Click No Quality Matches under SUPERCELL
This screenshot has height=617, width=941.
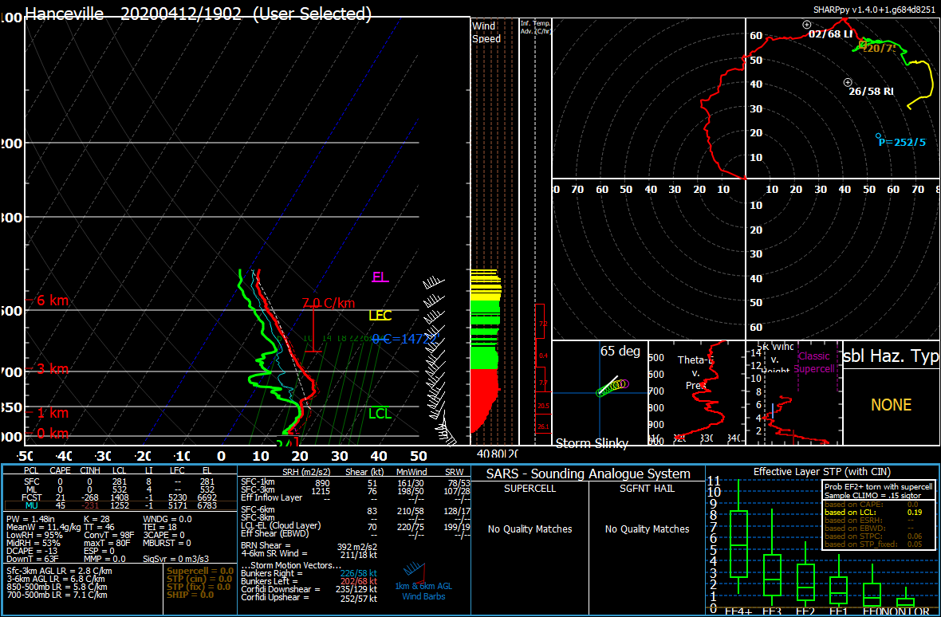[x=530, y=529]
